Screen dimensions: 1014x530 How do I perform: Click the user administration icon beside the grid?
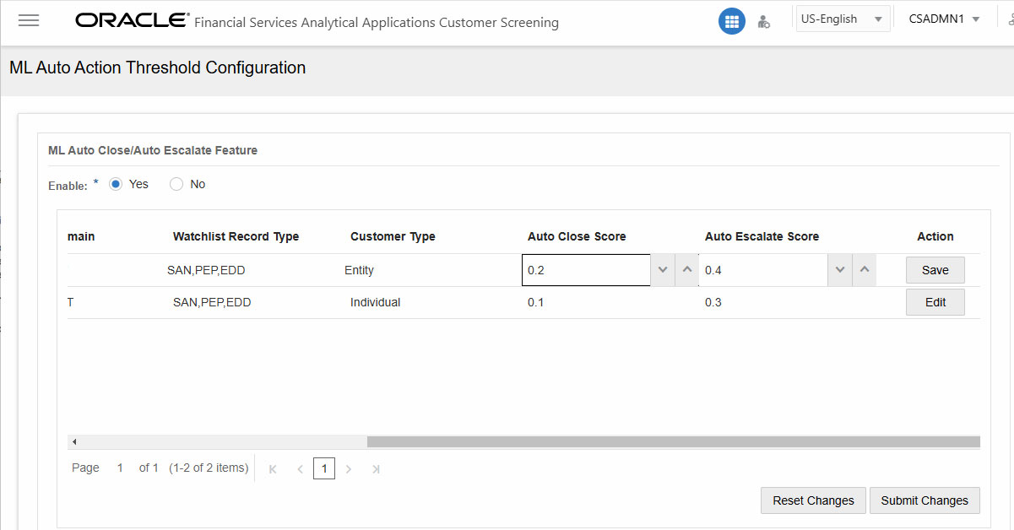[x=763, y=21]
